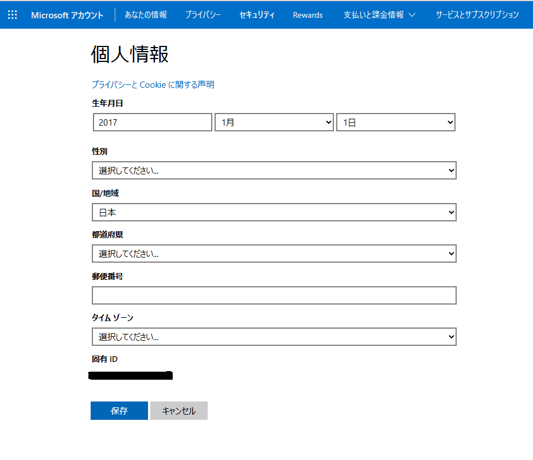The width and height of the screenshot is (533, 460).
Task: Click the 固有 ID label
Action: coord(104,359)
